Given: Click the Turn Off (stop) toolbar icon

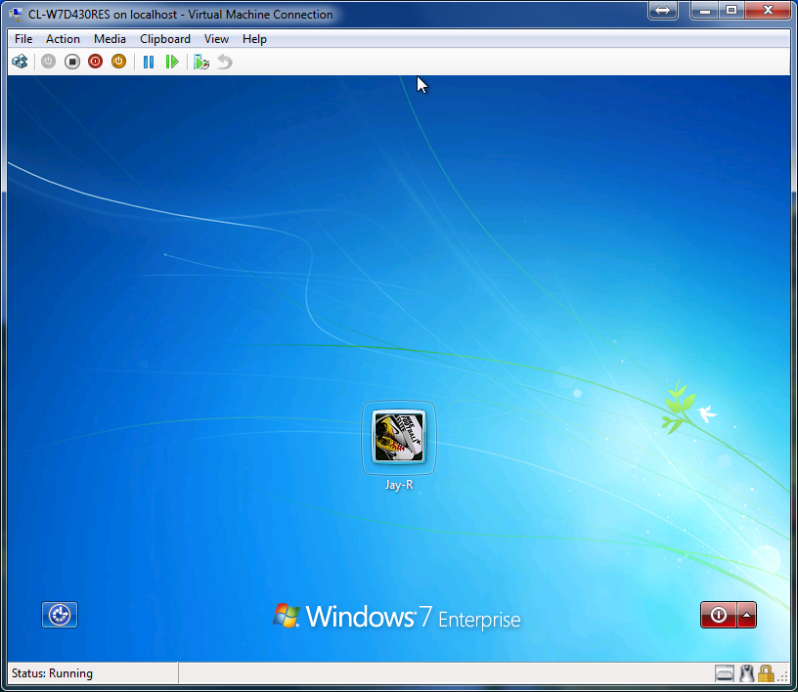Looking at the screenshot, I should click(72, 62).
